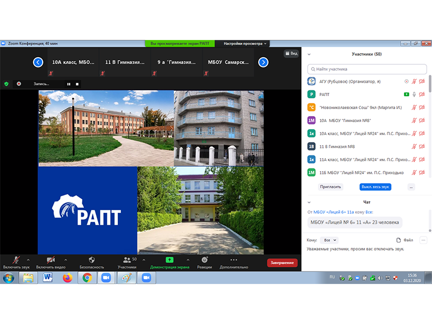Open Дополнительно more options
This screenshot has width=432, height=324.
pyautogui.click(x=234, y=262)
